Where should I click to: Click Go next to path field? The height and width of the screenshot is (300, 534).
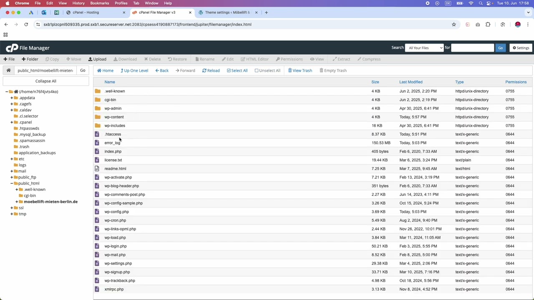point(83,70)
